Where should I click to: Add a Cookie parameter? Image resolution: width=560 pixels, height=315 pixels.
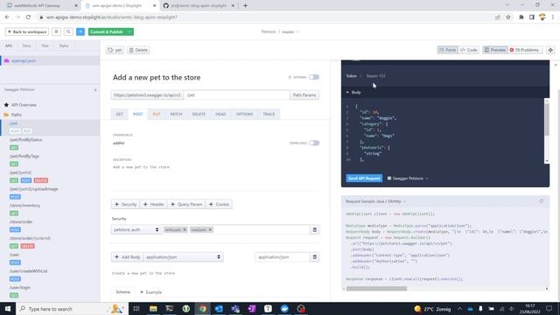coord(219,204)
